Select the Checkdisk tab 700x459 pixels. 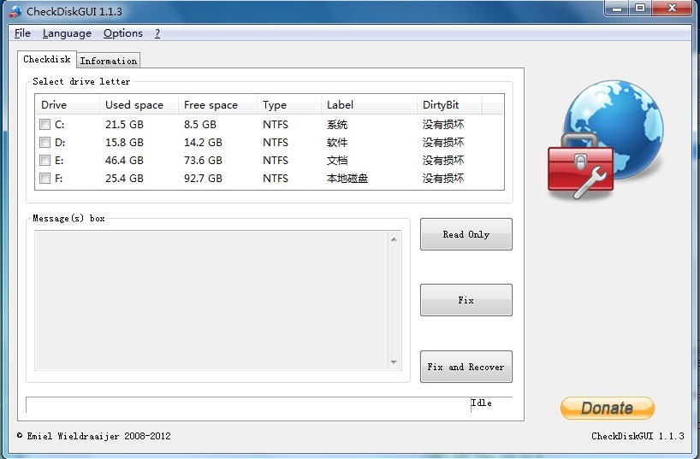point(47,60)
